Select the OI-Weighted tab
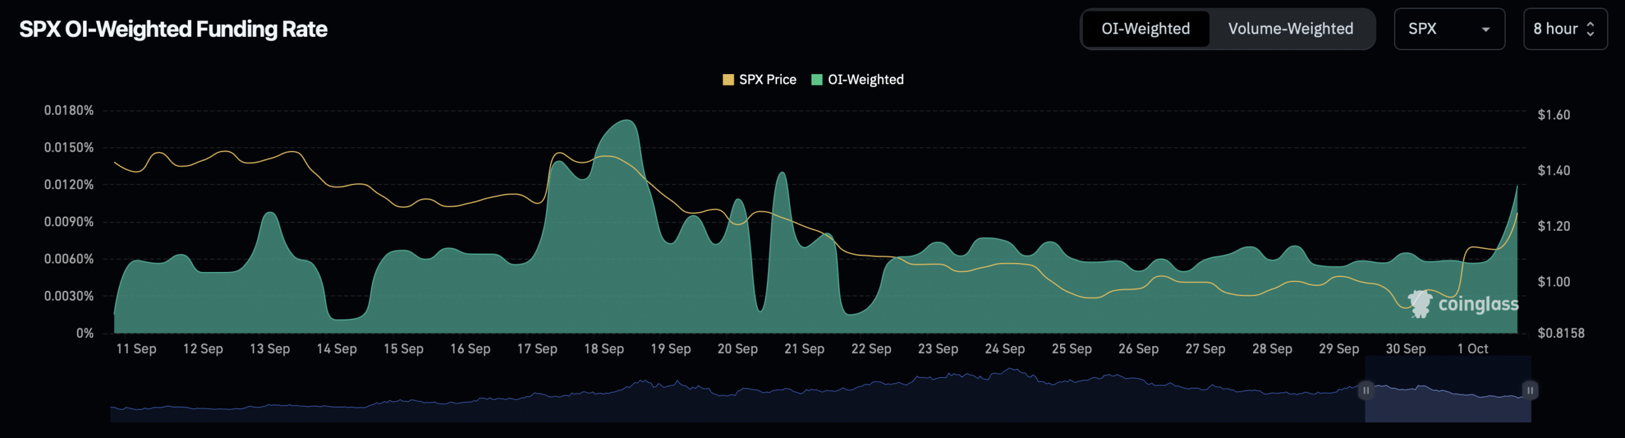The width and height of the screenshot is (1625, 438). [1146, 29]
